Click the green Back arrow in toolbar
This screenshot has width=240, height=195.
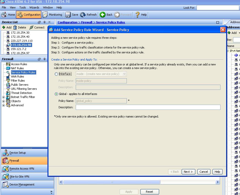(106, 15)
